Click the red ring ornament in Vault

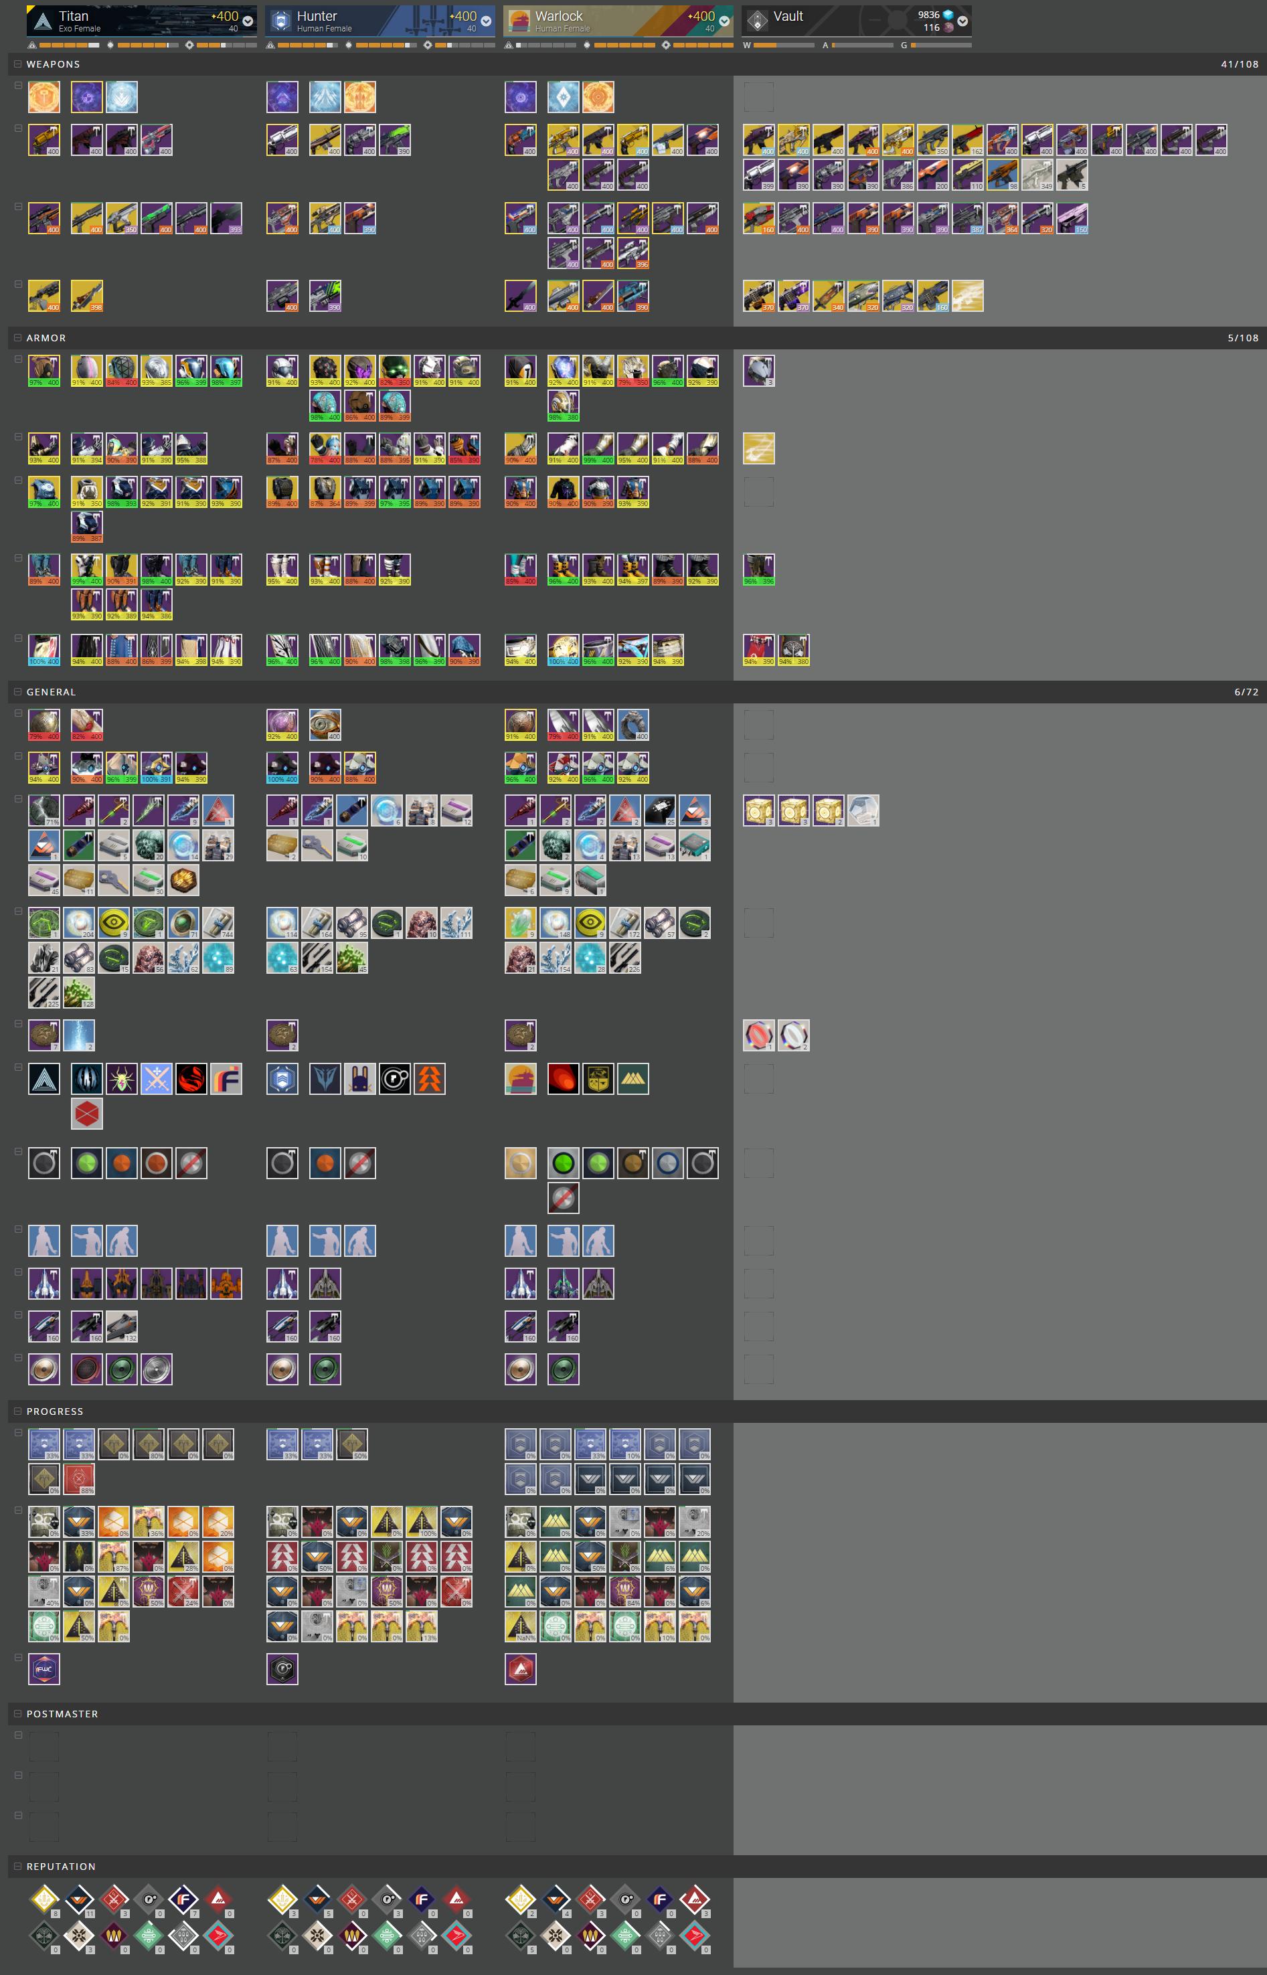click(x=758, y=1035)
